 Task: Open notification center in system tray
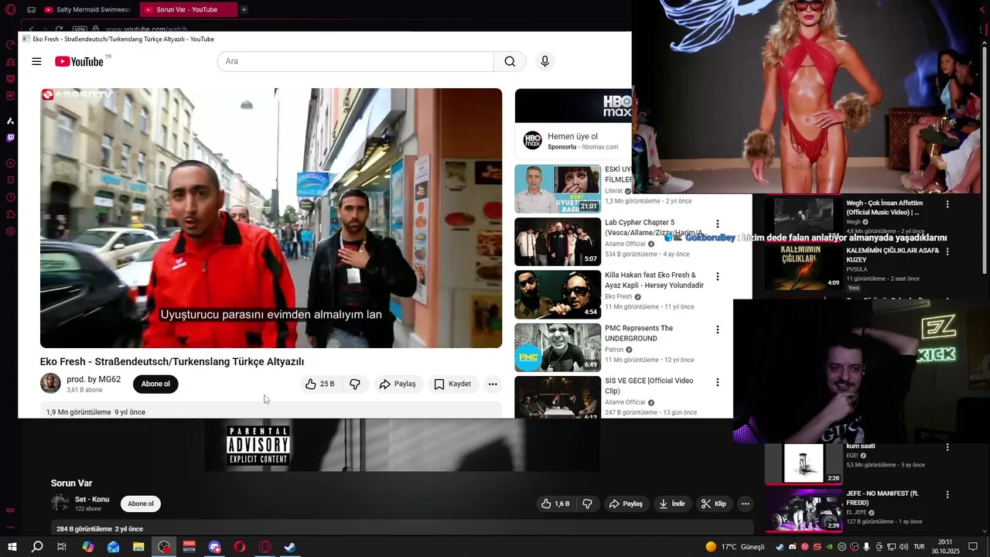[973, 547]
